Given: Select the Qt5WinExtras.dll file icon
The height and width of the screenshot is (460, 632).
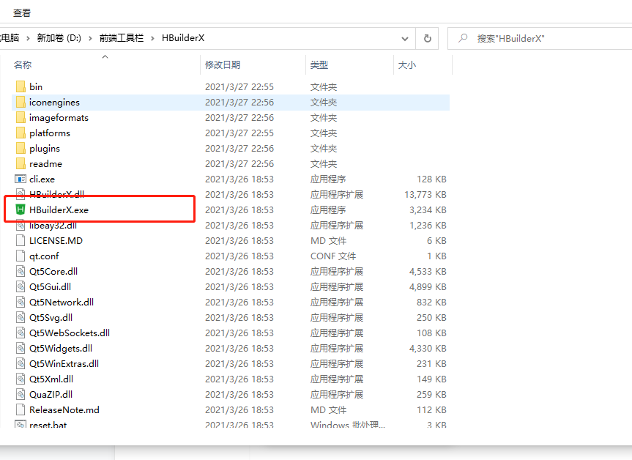Looking at the screenshot, I should pyautogui.click(x=21, y=363).
